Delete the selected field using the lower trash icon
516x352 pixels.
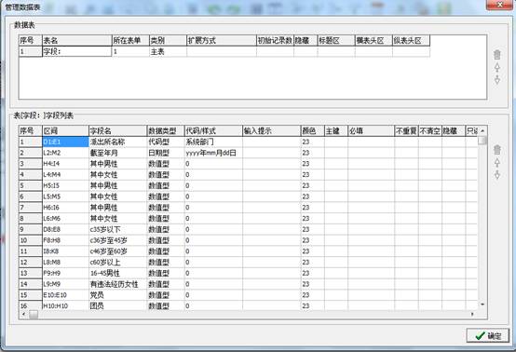pyautogui.click(x=497, y=150)
